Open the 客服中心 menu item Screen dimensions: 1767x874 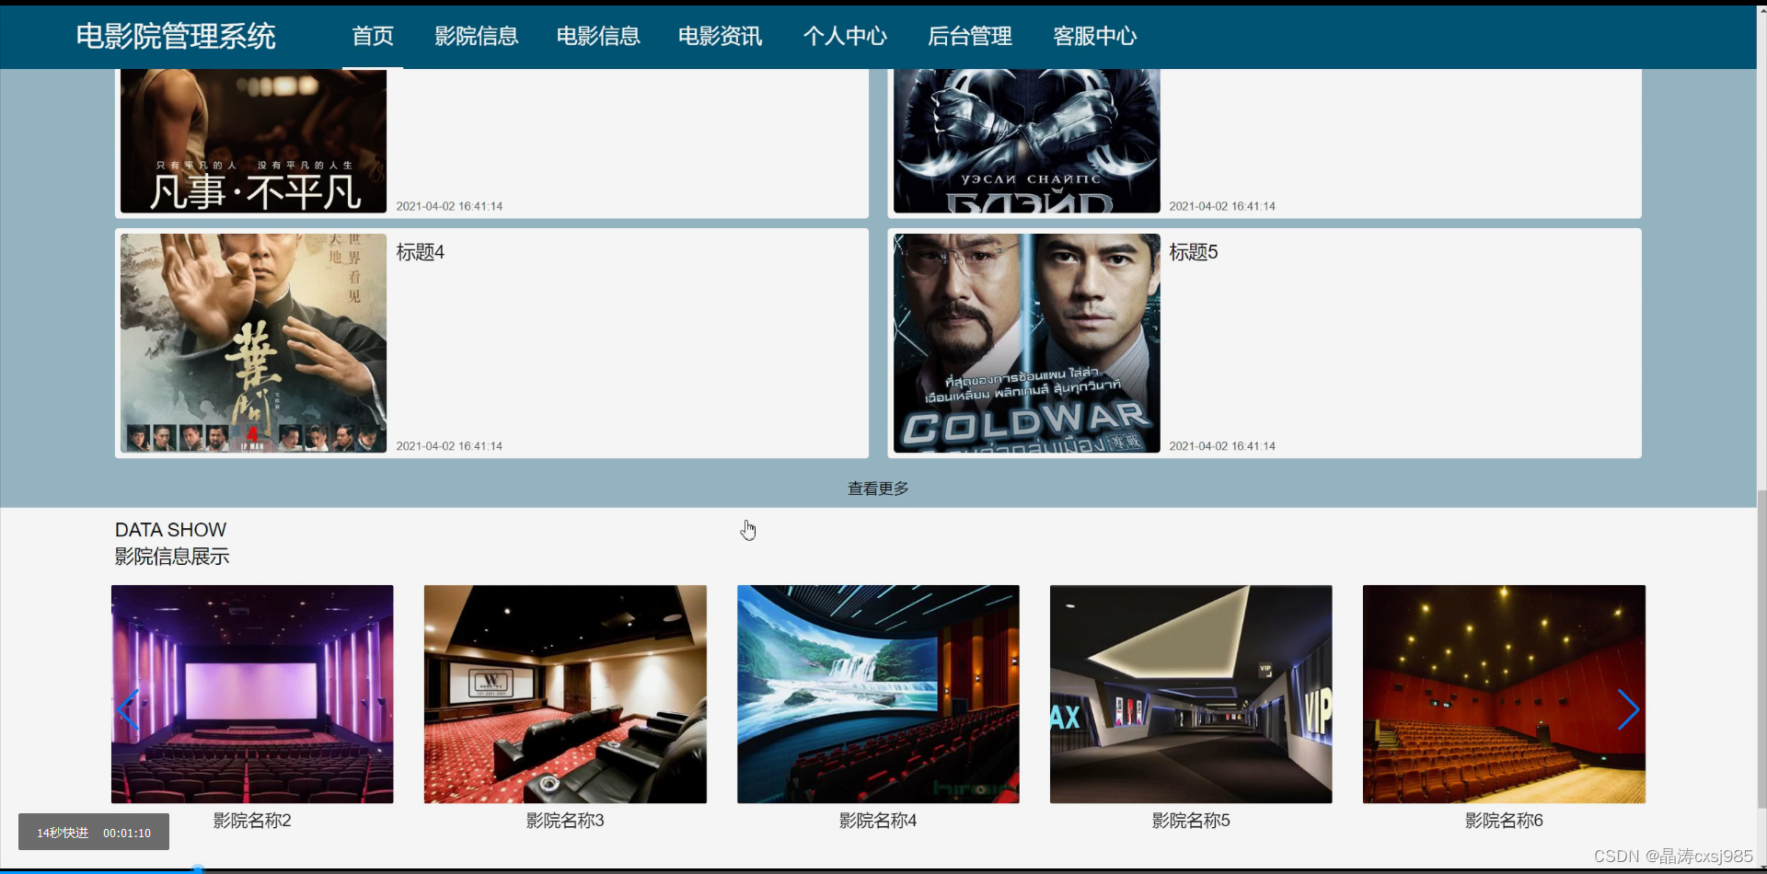1094,36
